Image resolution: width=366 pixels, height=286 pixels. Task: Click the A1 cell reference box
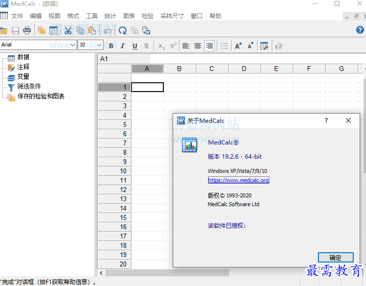click(x=124, y=59)
